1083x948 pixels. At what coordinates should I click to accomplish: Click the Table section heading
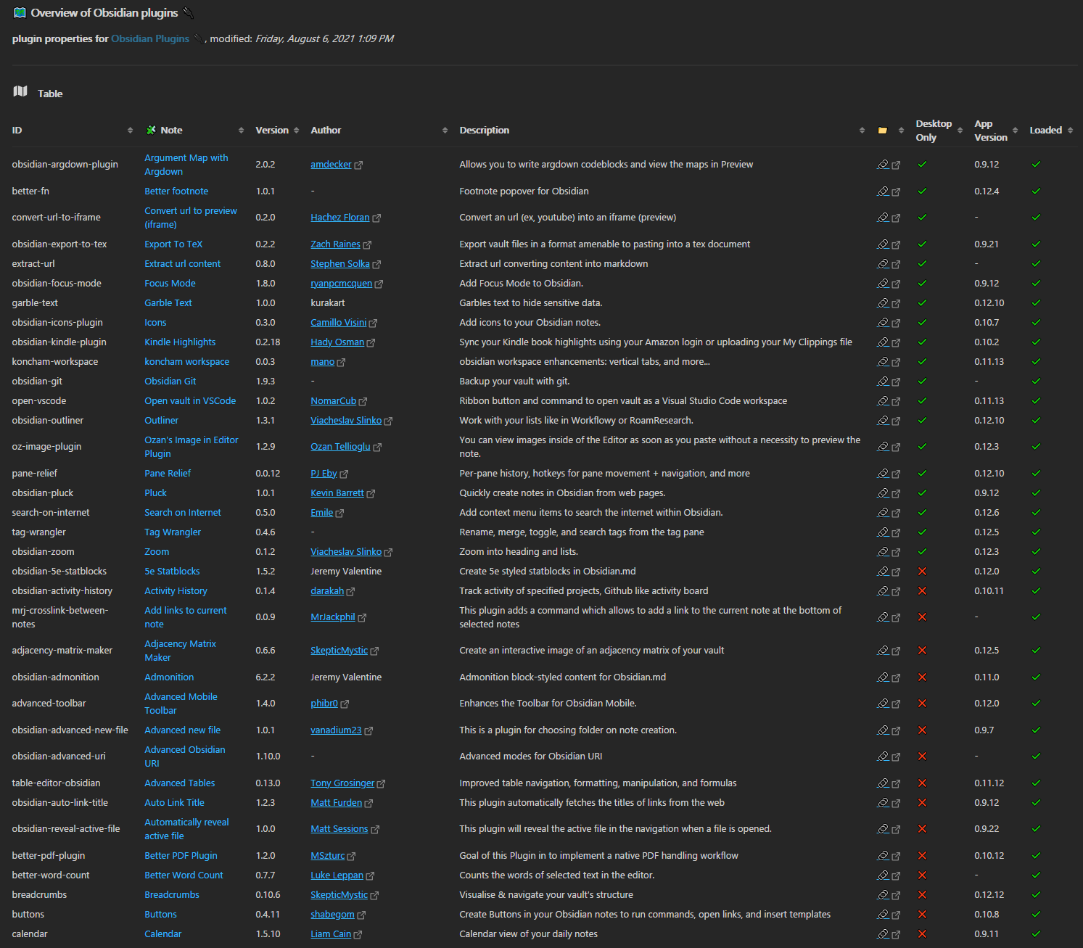click(50, 94)
